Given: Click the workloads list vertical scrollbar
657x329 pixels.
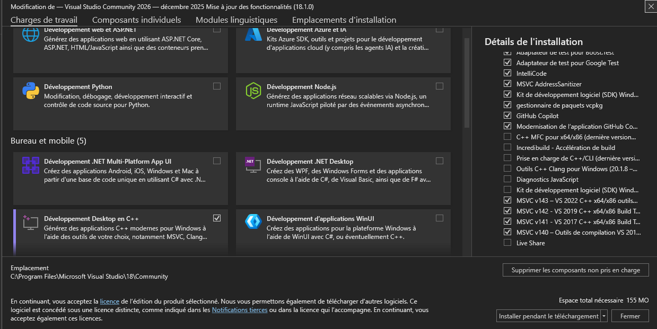Looking at the screenshot, I should point(467,82).
